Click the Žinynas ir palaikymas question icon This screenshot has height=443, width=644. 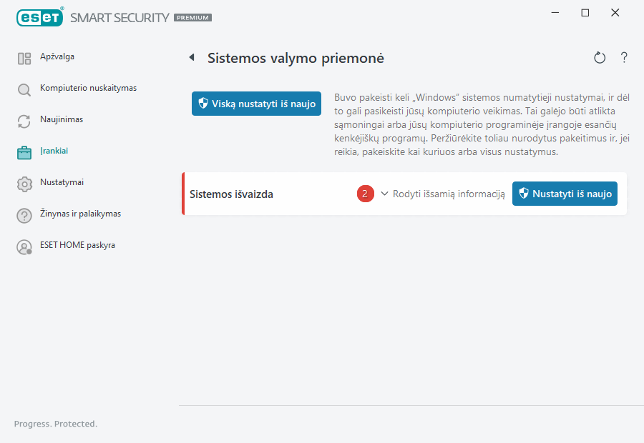click(x=24, y=216)
